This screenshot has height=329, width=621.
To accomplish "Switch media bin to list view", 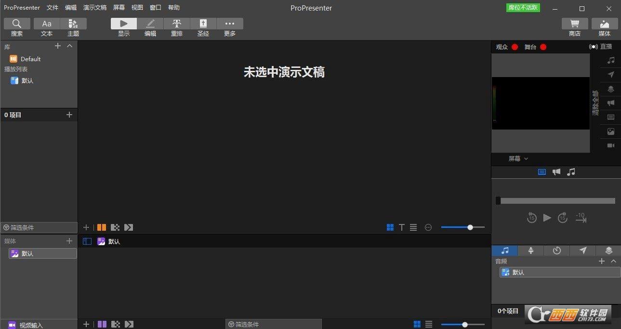I will [429, 324].
